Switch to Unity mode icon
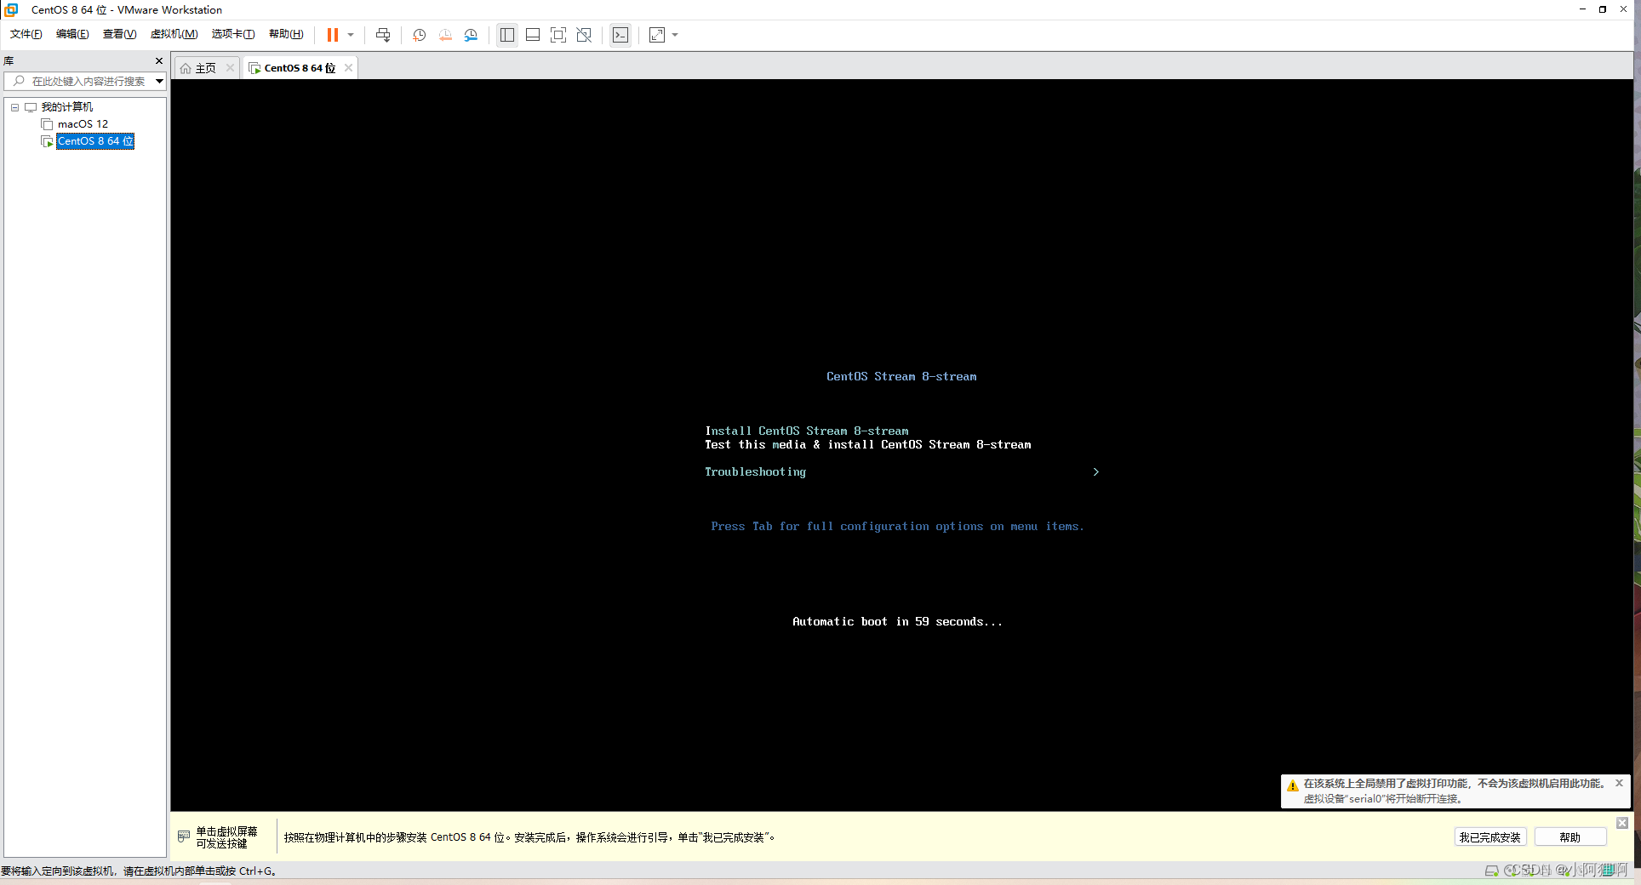 coord(584,35)
